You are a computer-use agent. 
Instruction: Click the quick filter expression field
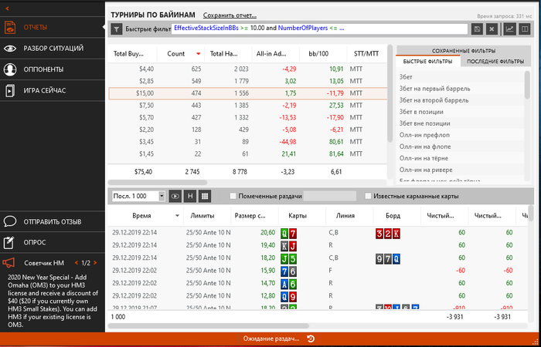319,29
